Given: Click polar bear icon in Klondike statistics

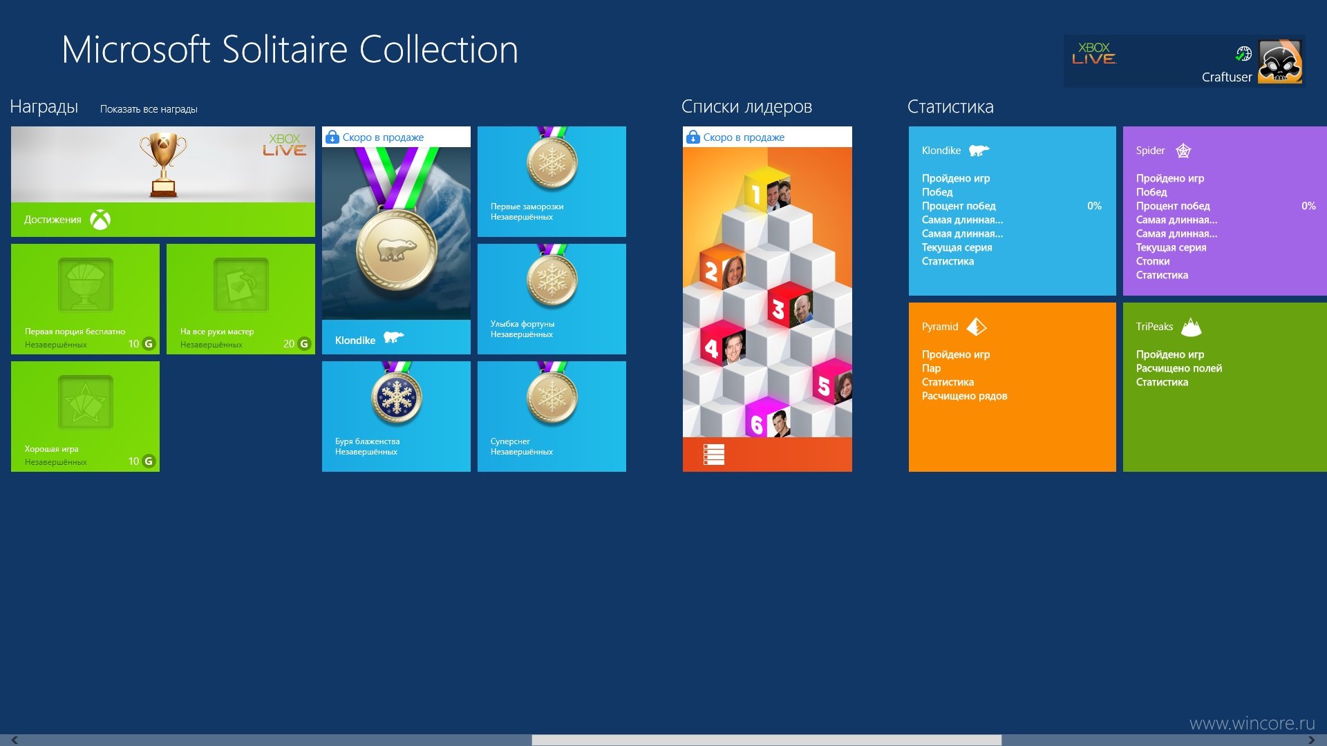Looking at the screenshot, I should coord(979,151).
